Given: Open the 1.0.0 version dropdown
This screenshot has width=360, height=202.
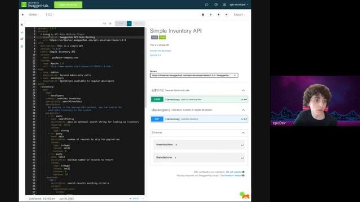Looking at the screenshot, I should click(49, 15).
